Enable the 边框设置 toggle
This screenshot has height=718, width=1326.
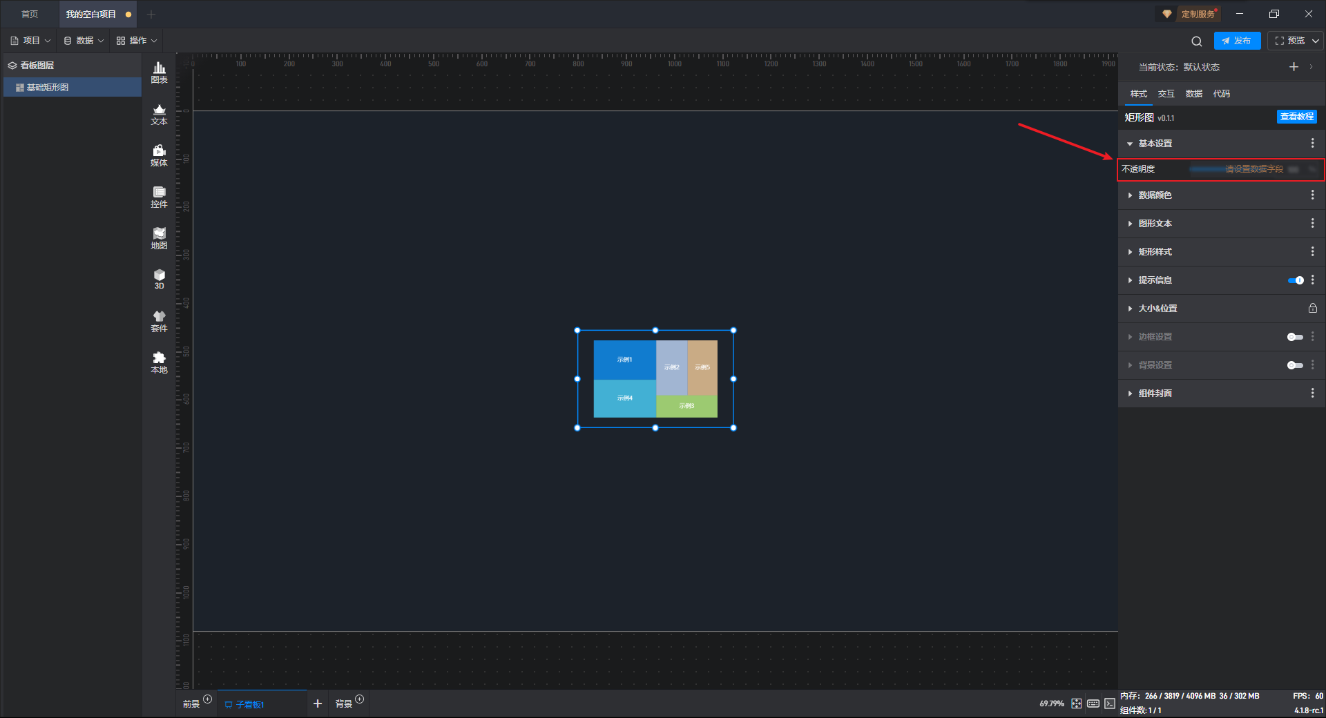point(1295,337)
